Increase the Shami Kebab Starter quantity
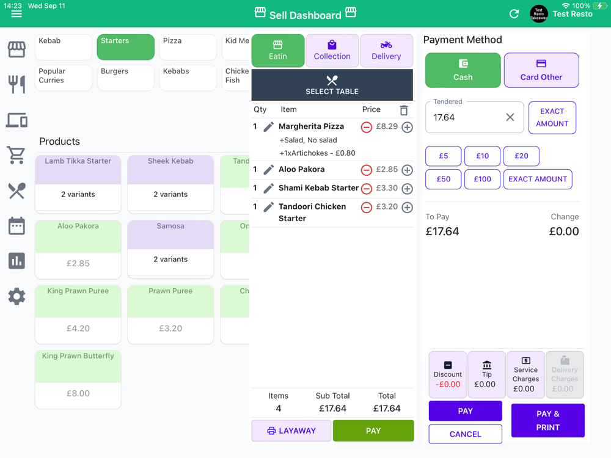 (x=407, y=189)
